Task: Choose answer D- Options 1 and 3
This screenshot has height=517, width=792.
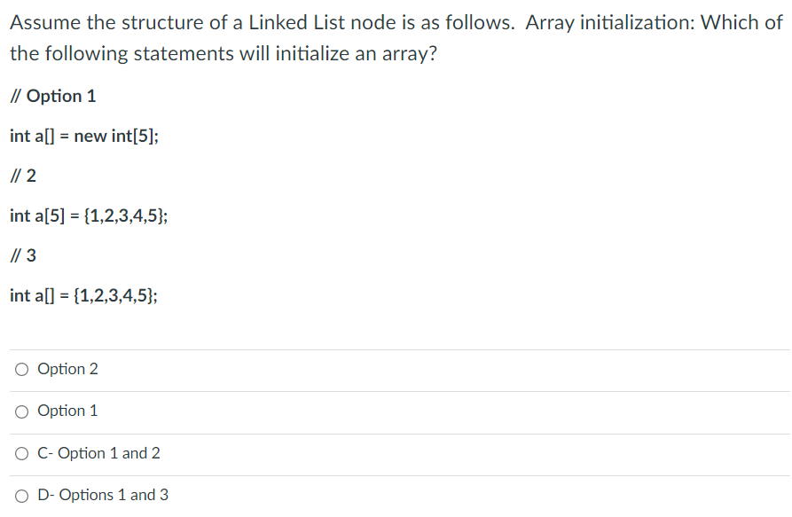Action: click(21, 494)
